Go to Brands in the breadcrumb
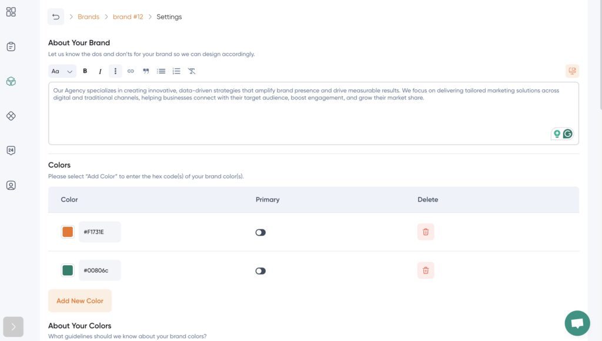 click(x=88, y=17)
